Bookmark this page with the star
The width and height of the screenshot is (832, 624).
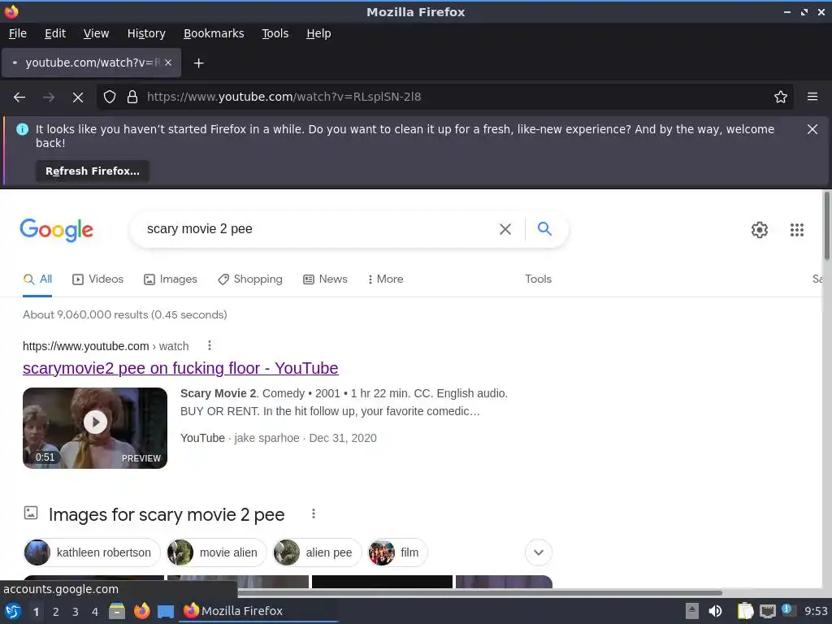781,97
